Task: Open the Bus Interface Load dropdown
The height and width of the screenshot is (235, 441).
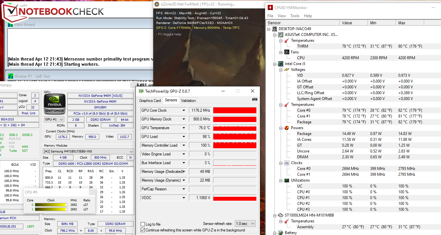Action: (184, 163)
